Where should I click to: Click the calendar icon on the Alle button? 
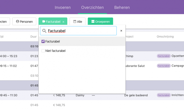(75, 22)
